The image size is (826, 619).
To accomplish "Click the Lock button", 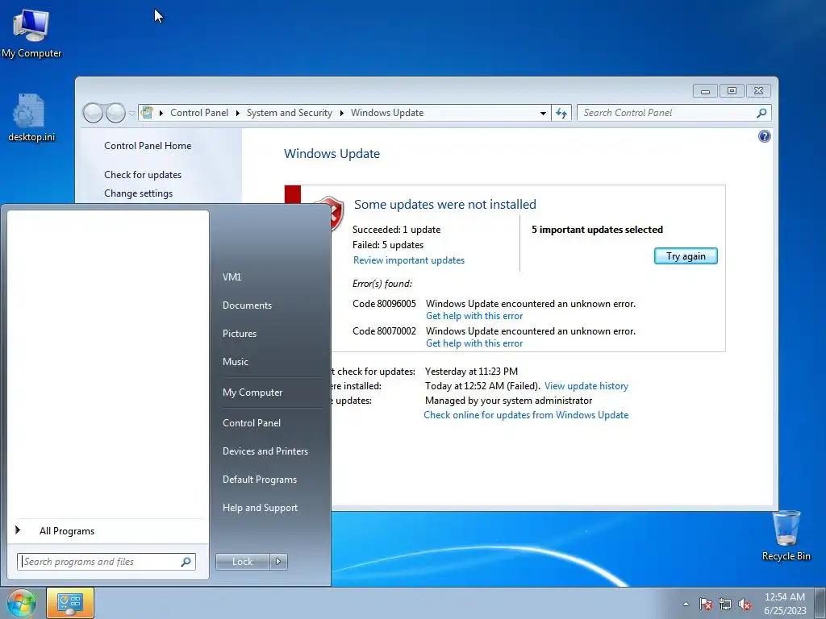I will tap(242, 562).
